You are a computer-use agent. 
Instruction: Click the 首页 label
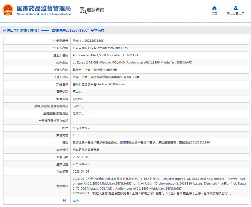(214, 14)
